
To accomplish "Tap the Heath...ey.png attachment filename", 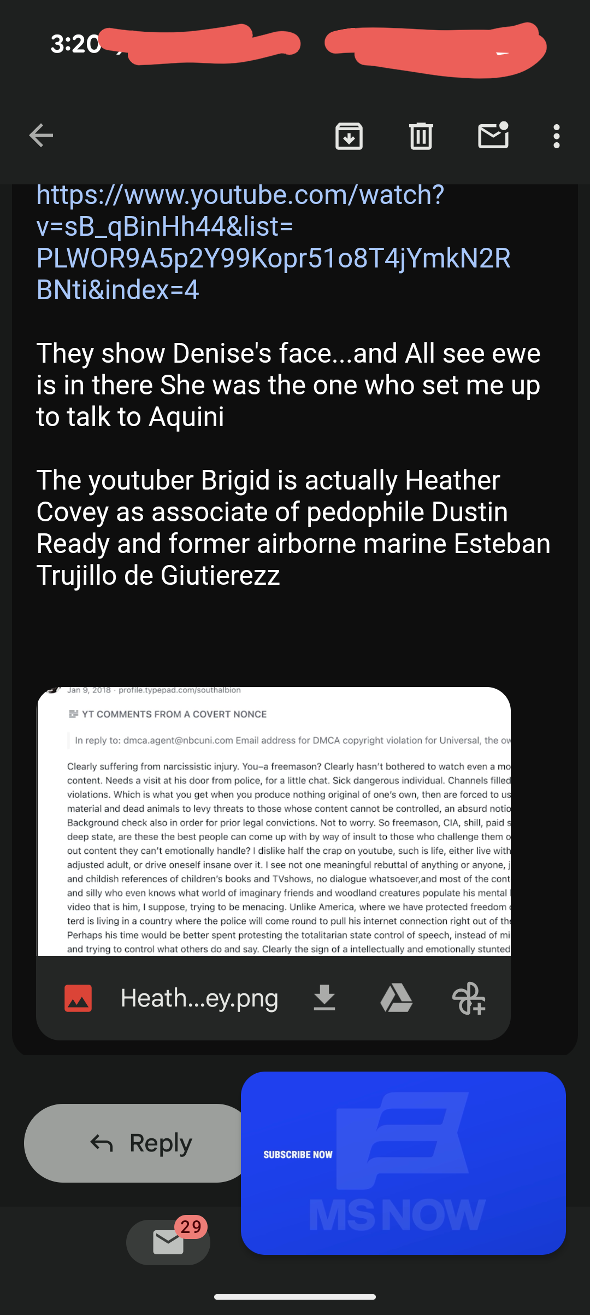I will pyautogui.click(x=199, y=998).
